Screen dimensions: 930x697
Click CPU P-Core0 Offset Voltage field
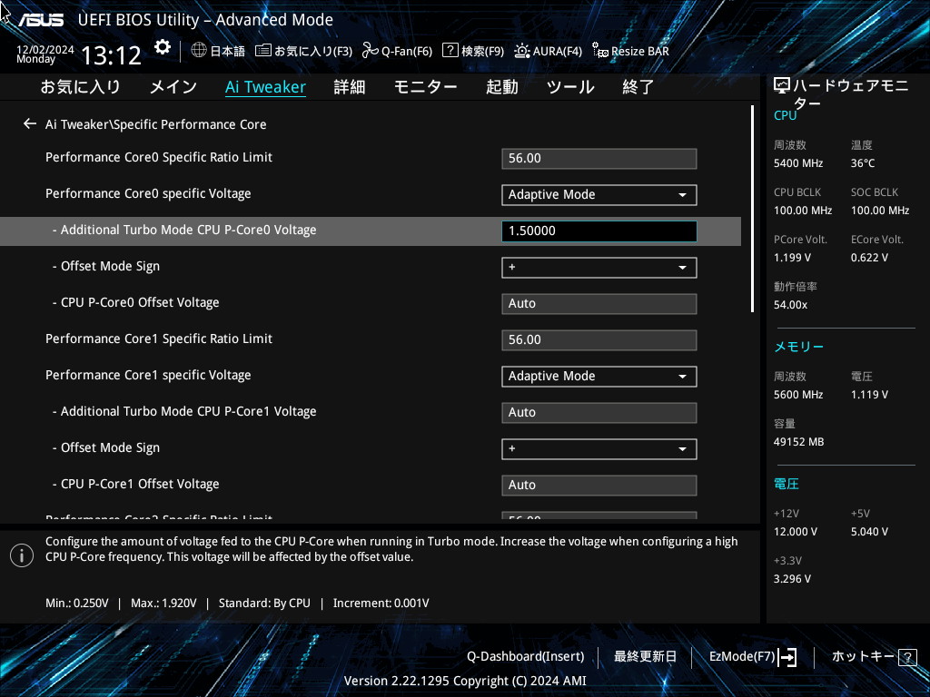coord(599,303)
